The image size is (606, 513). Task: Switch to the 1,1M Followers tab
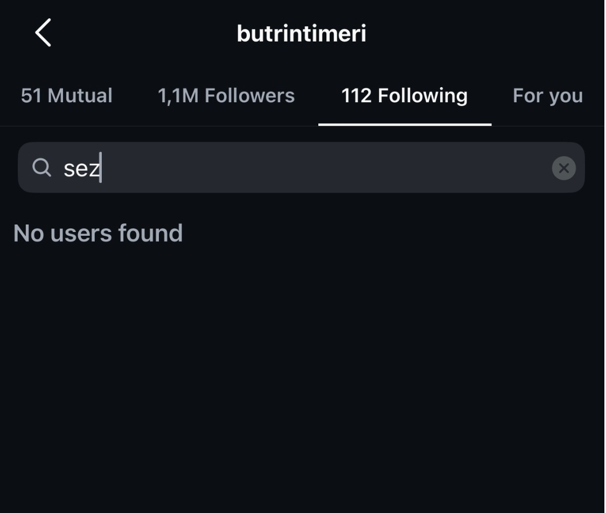tap(226, 96)
